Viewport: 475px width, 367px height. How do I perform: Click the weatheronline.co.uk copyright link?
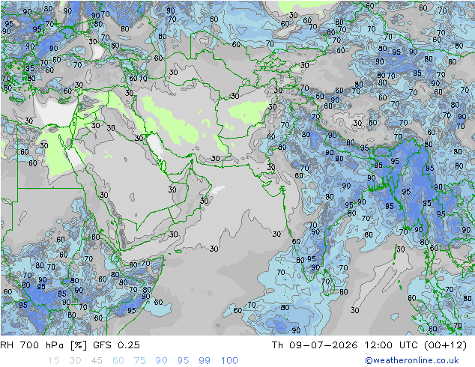(412, 360)
